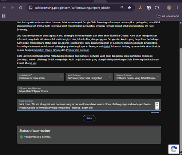This screenshot has width=182, height=155.
Task: Open the speedometer extension icon
Action: point(149,8)
